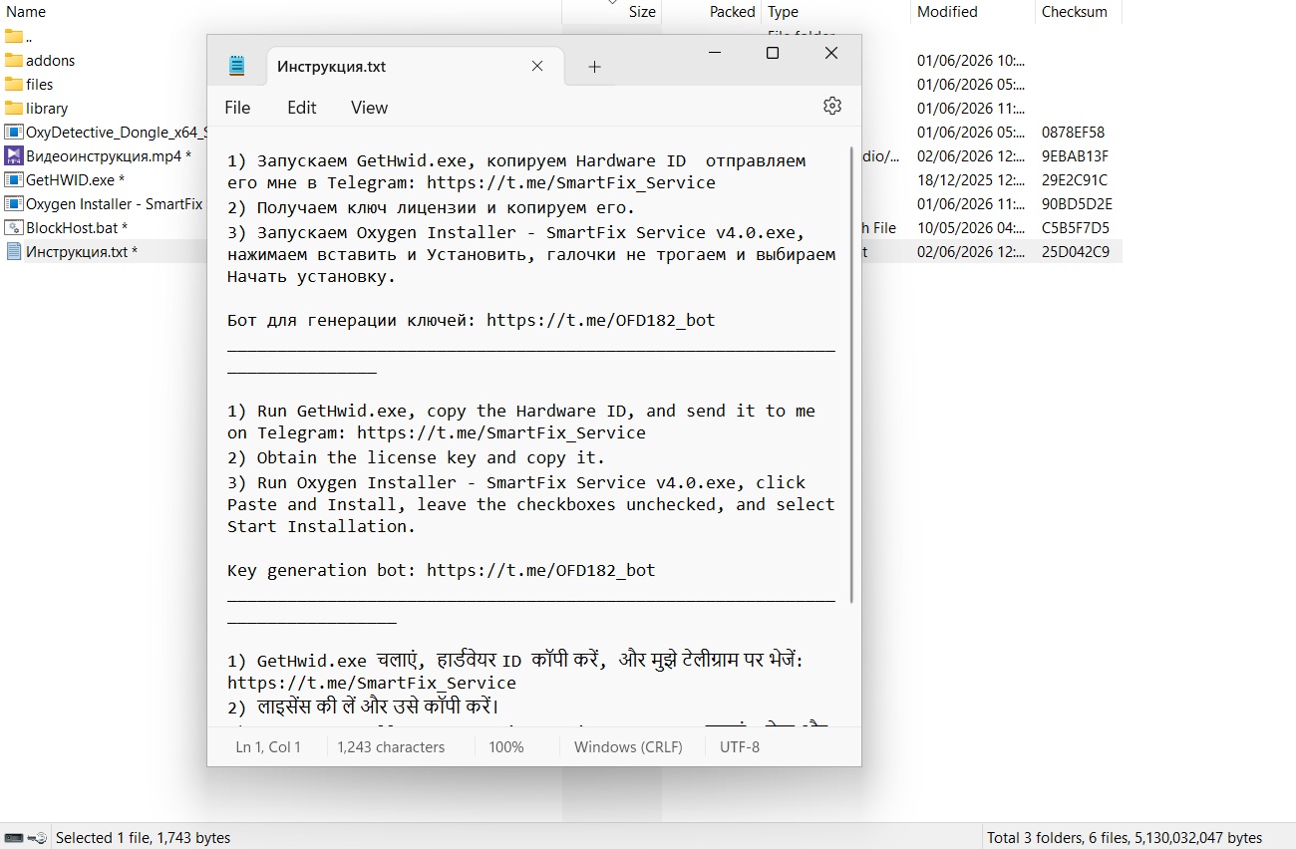Click checksum value 90BD5D2E

[1077, 204]
